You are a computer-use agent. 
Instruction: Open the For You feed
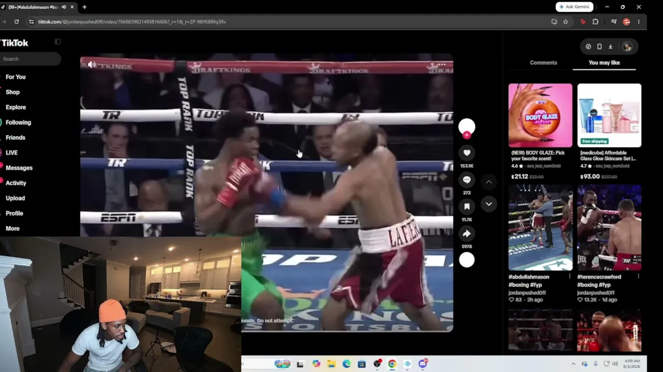16,77
